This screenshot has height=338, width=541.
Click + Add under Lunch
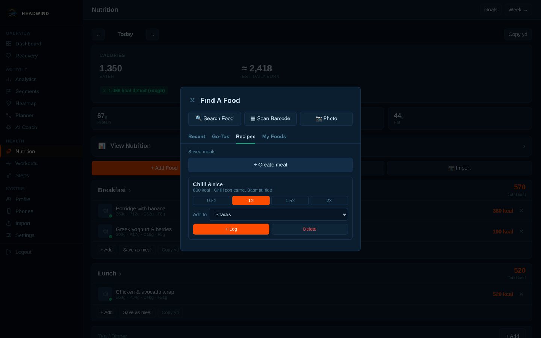pos(106,312)
